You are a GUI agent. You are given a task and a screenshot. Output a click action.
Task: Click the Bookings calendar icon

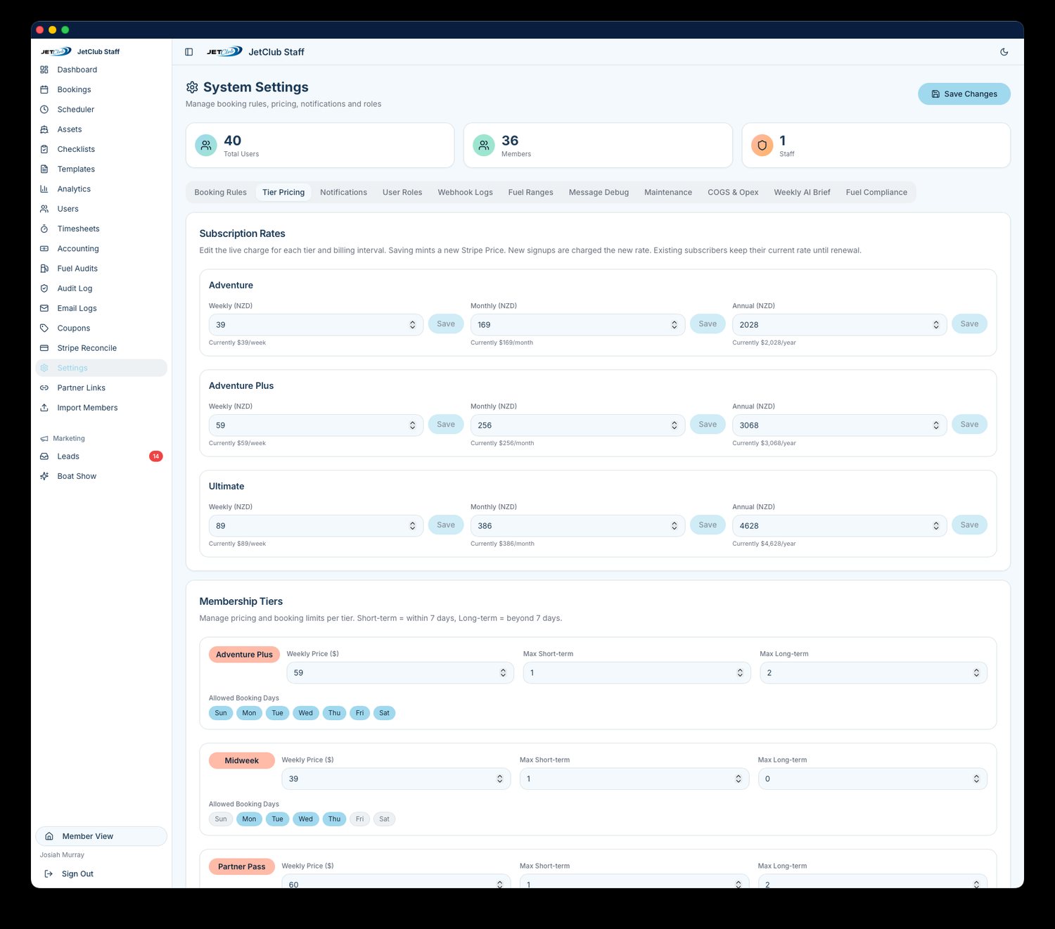[44, 89]
